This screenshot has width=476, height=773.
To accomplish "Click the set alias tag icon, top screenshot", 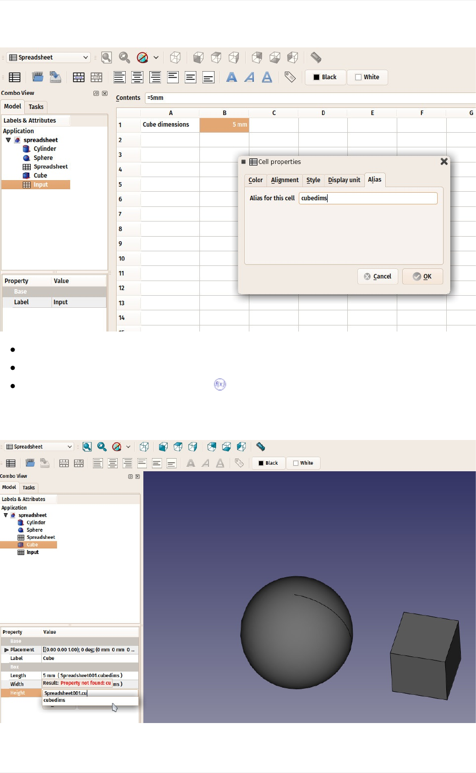I will tap(290, 77).
